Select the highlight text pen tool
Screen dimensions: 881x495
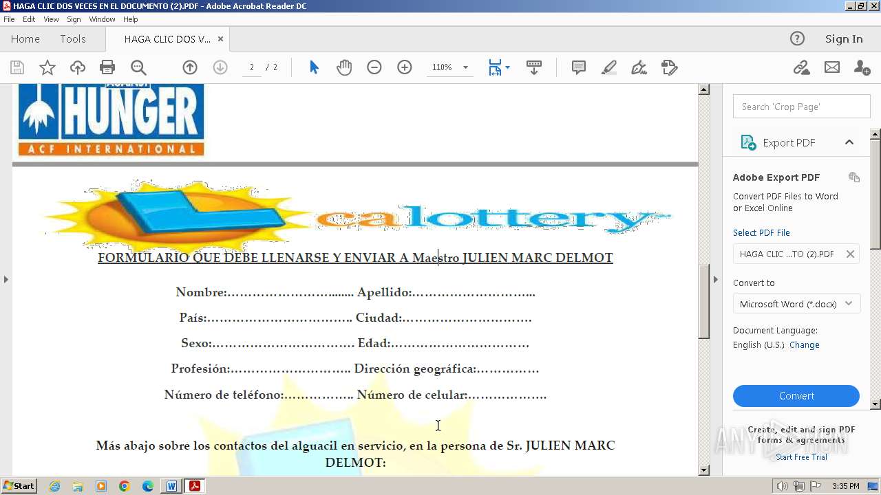(x=609, y=67)
